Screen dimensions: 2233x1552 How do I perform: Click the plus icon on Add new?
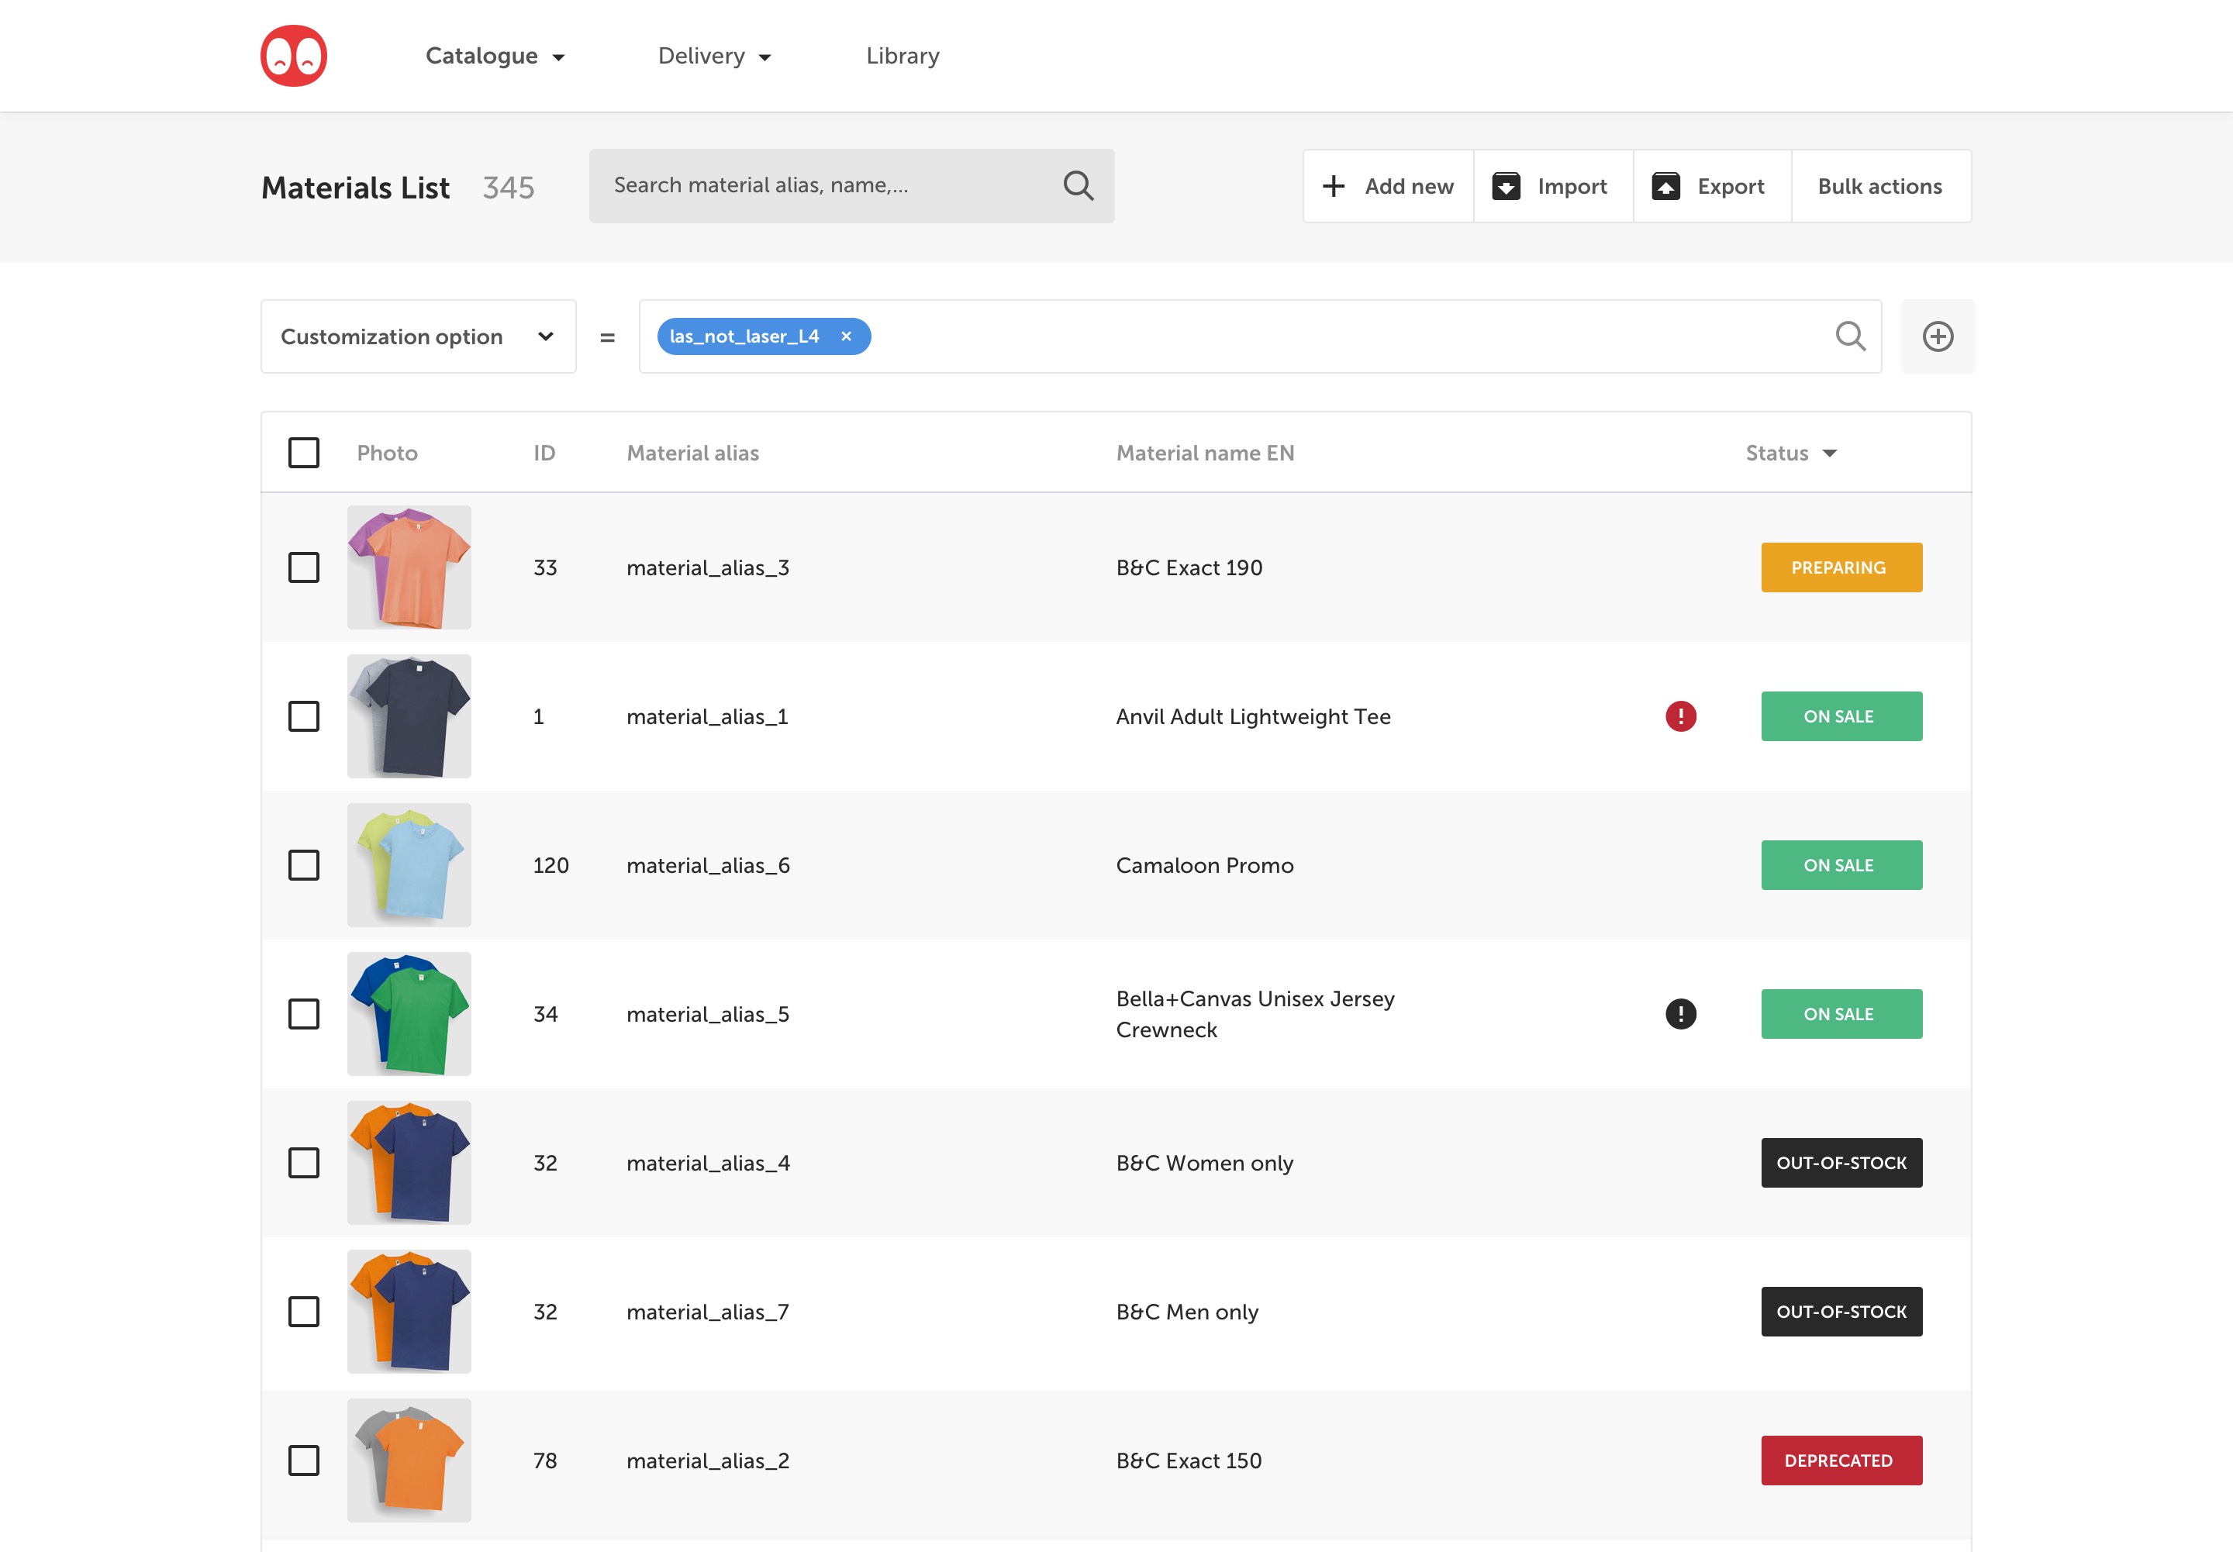point(1334,185)
